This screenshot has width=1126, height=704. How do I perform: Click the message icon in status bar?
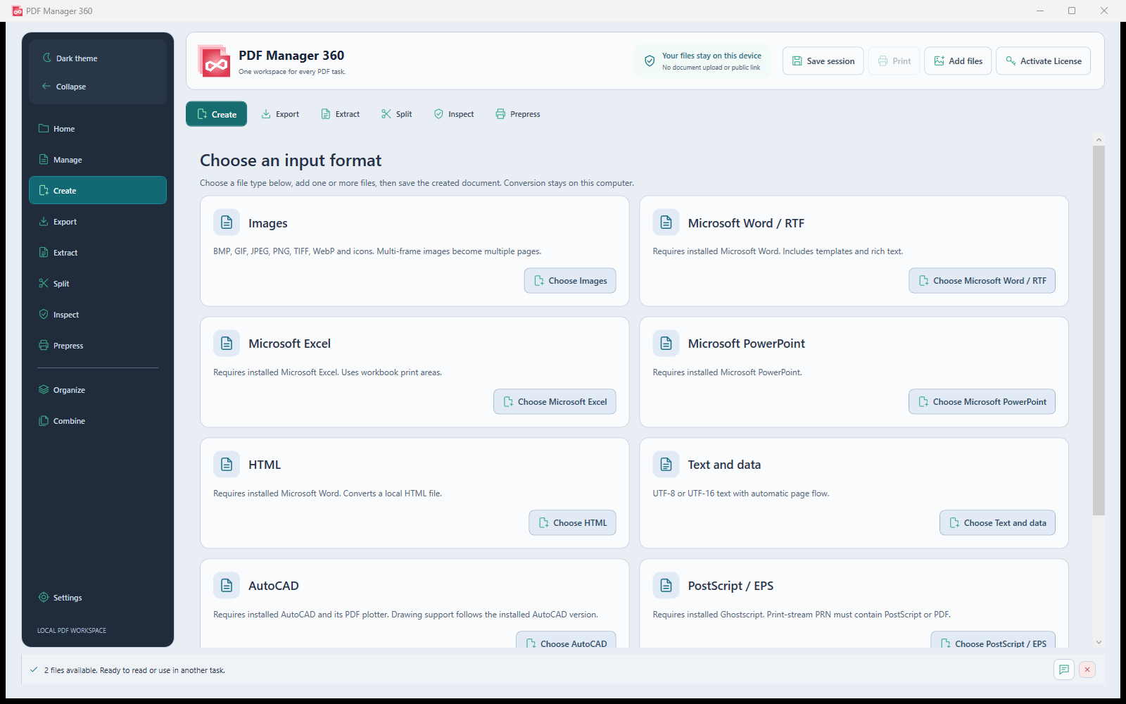[x=1064, y=670]
